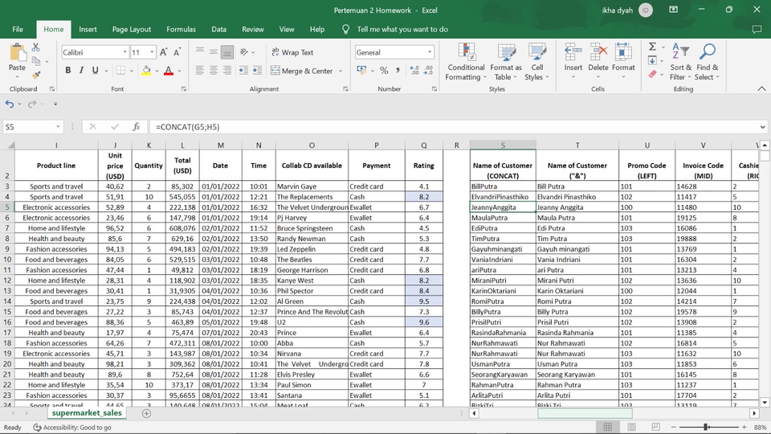The image size is (771, 434).
Task: Expand the formula bar
Action: pyautogui.click(x=762, y=127)
